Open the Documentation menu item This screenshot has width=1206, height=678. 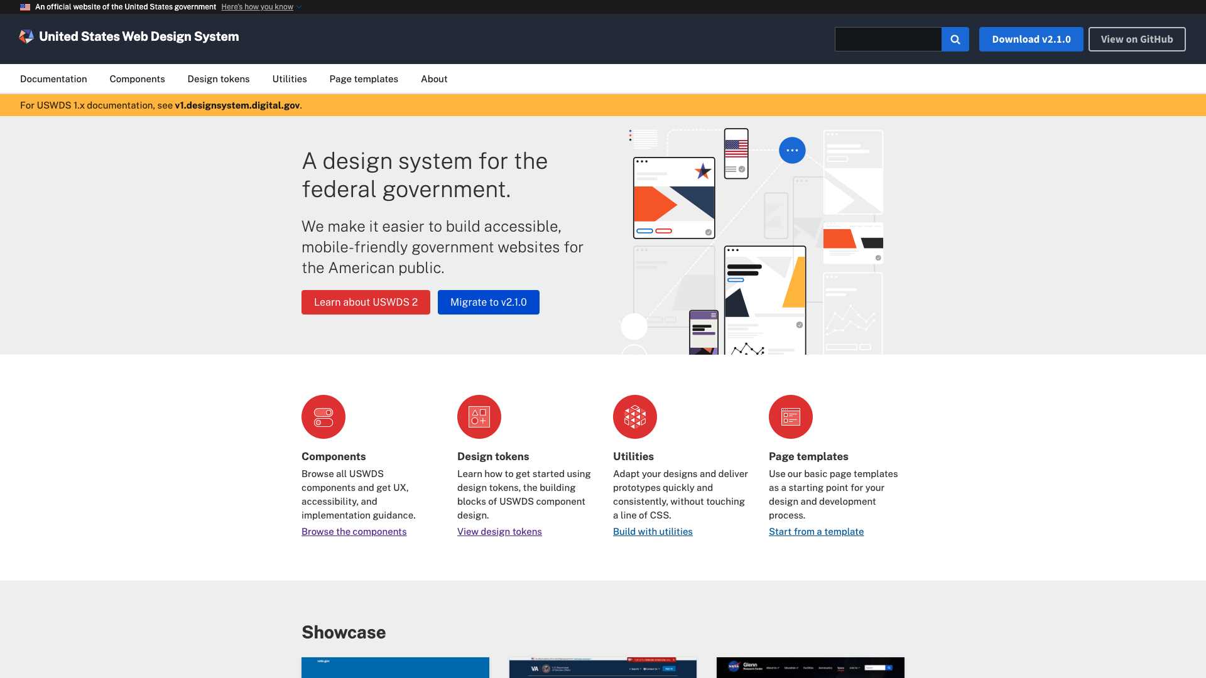tap(53, 79)
